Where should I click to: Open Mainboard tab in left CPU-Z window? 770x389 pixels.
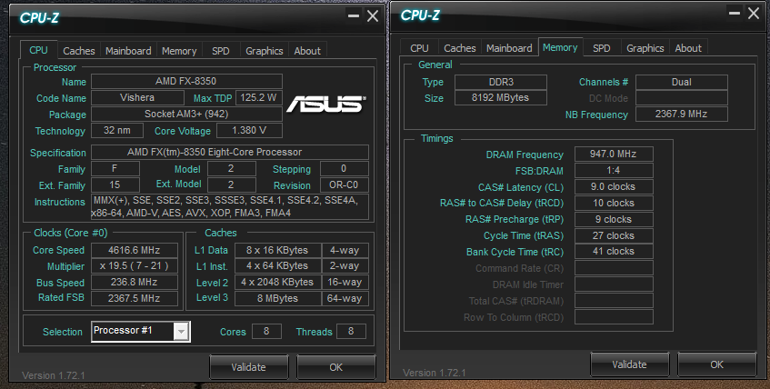(x=128, y=51)
